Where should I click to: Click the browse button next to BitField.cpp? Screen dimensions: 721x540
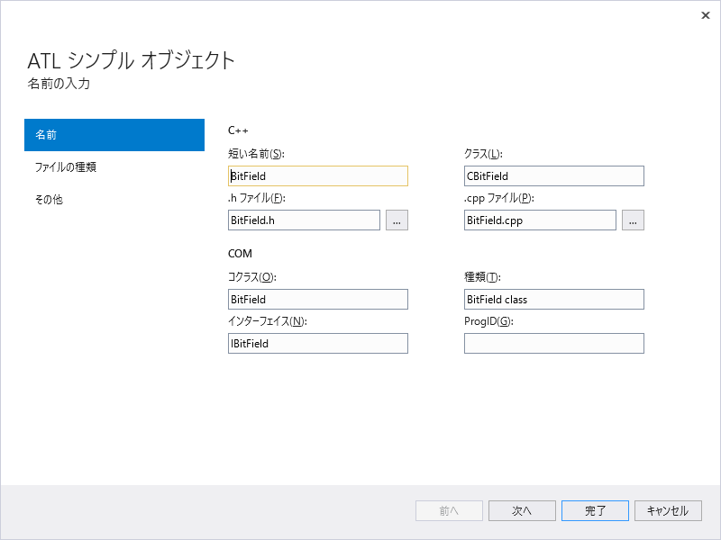pyautogui.click(x=633, y=220)
